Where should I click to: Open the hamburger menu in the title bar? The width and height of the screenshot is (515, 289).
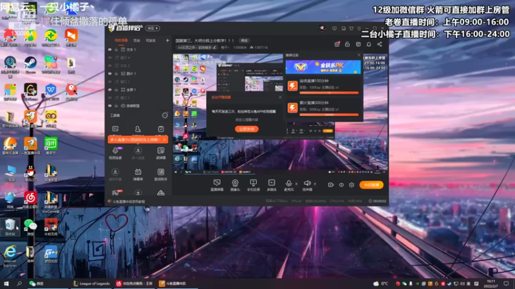click(x=359, y=28)
